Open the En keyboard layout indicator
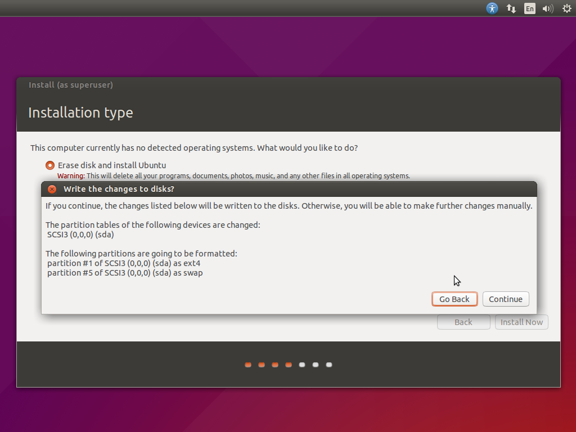 (529, 8)
